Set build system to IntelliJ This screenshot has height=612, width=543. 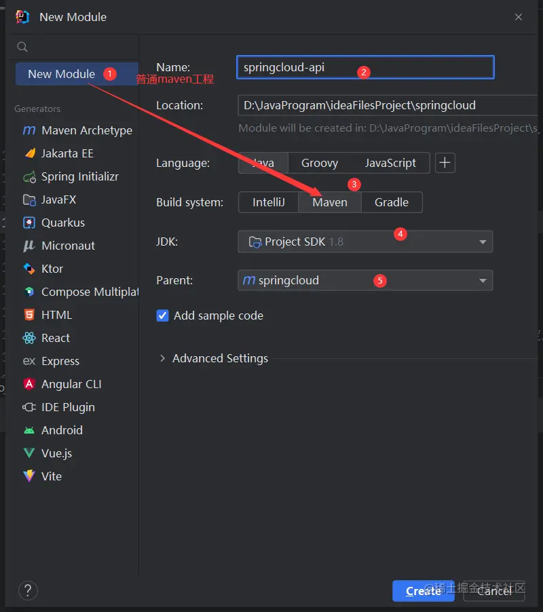269,202
